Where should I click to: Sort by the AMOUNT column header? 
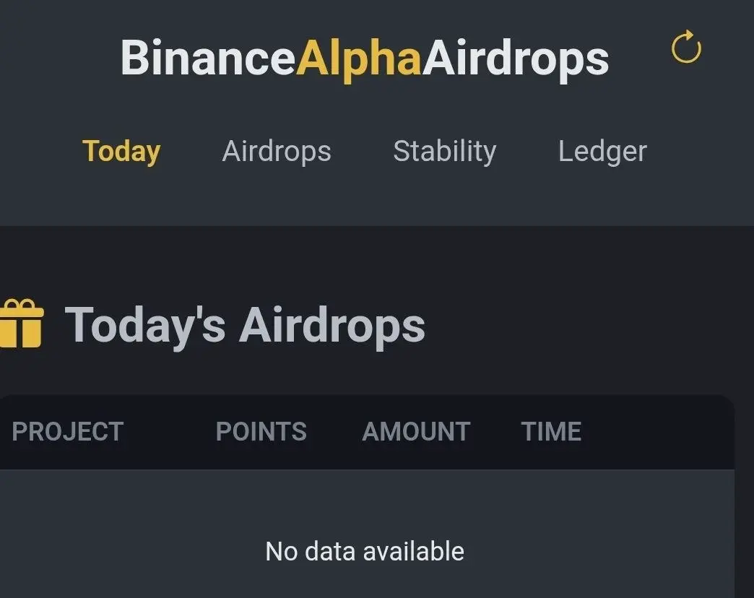[x=416, y=432]
